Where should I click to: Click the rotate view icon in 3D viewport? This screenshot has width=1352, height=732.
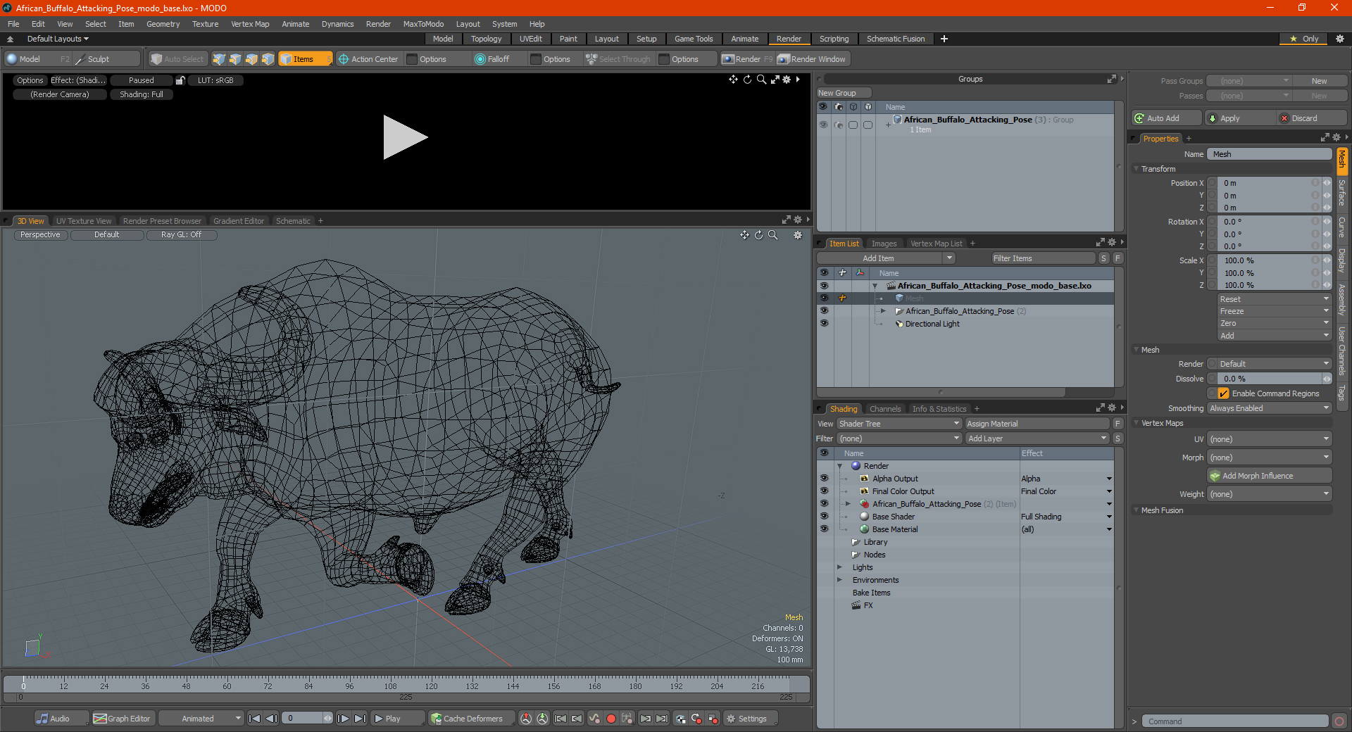click(x=759, y=235)
